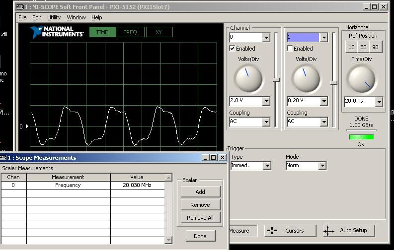Click the green OK status indicator
The width and height of the screenshot is (394, 250).
click(361, 137)
